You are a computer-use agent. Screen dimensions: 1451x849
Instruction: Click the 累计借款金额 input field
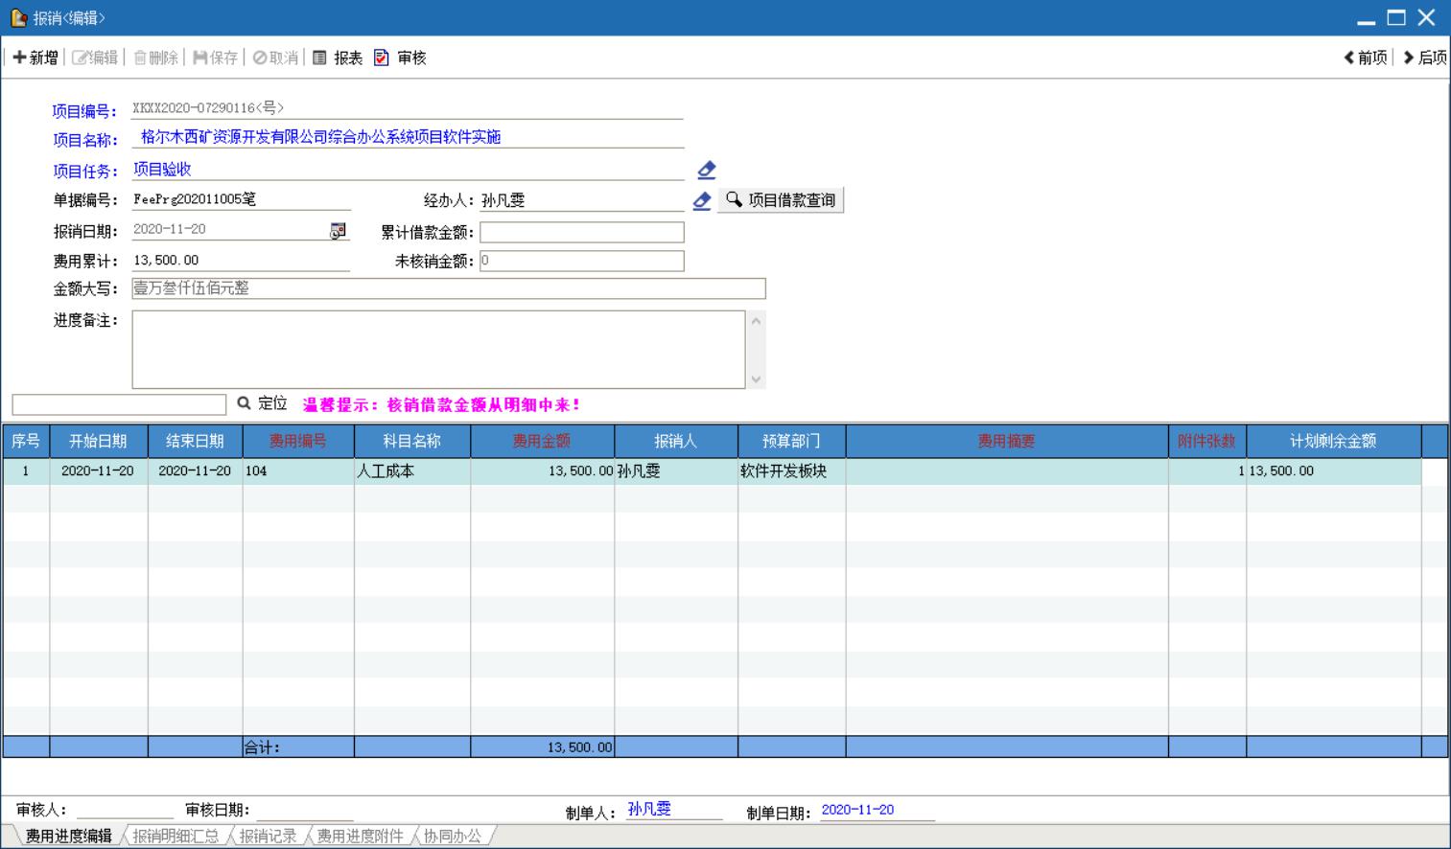(581, 232)
